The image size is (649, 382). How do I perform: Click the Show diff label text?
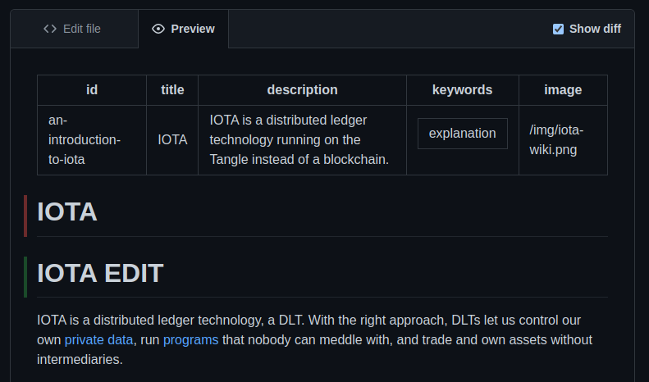[595, 29]
